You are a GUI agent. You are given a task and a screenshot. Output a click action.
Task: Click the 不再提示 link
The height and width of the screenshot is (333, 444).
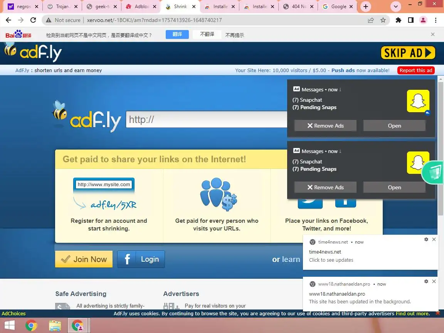[234, 35]
